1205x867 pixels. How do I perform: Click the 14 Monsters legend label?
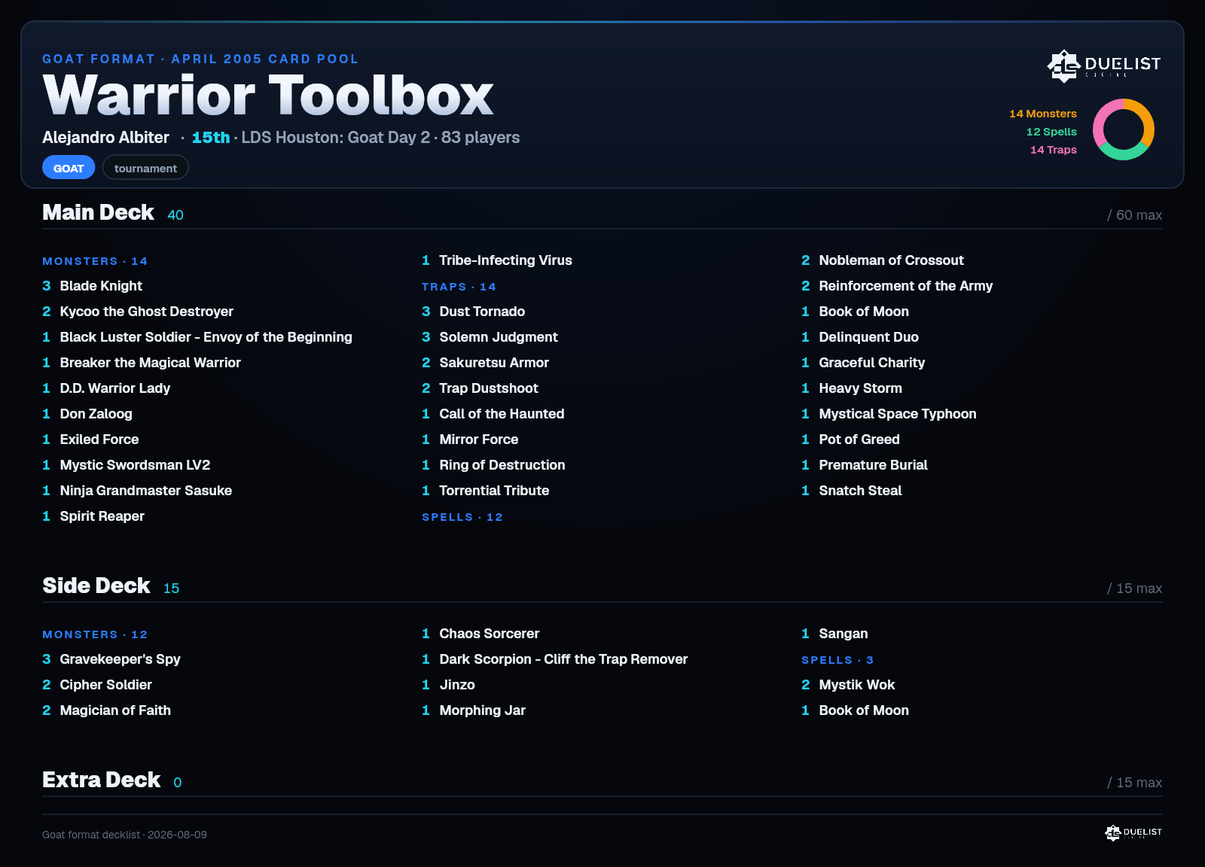[x=1043, y=114]
